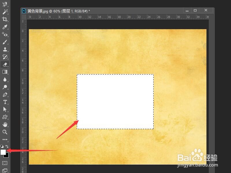Screen dimensions: 231x173
Task: Select the Gradient tool
Action: [x=5, y=72]
